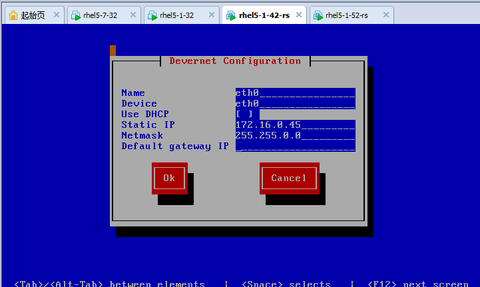
Task: Click the Default gateway IP label
Action: 175,146
